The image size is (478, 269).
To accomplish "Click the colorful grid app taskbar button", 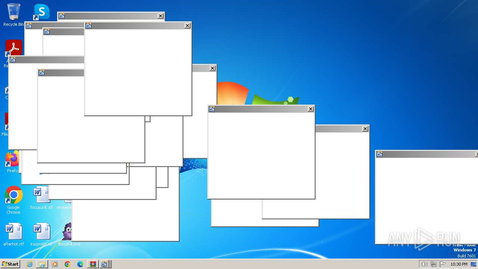I will [x=92, y=264].
